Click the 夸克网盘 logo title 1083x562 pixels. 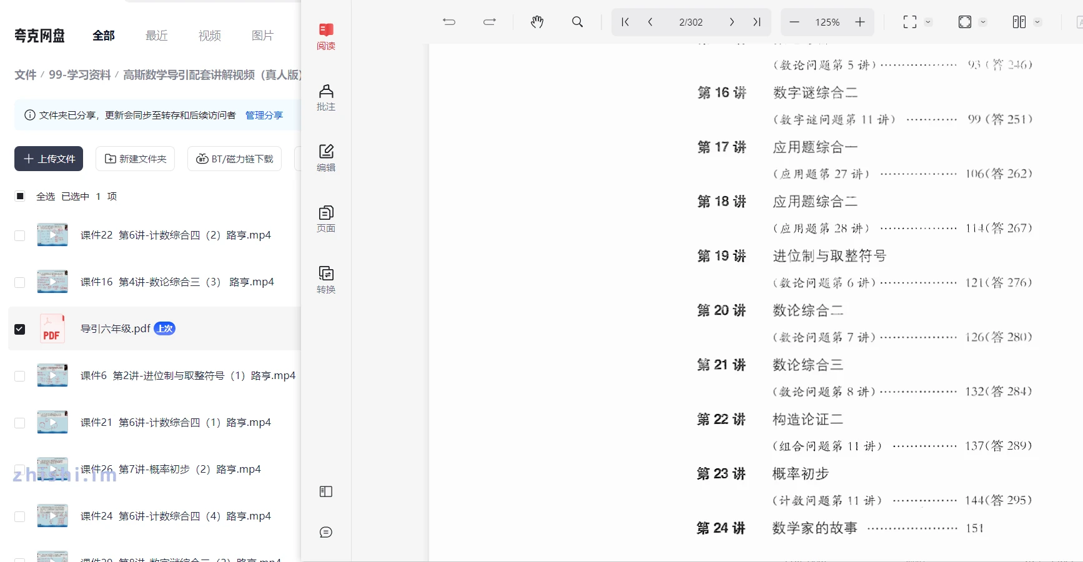[x=40, y=36]
